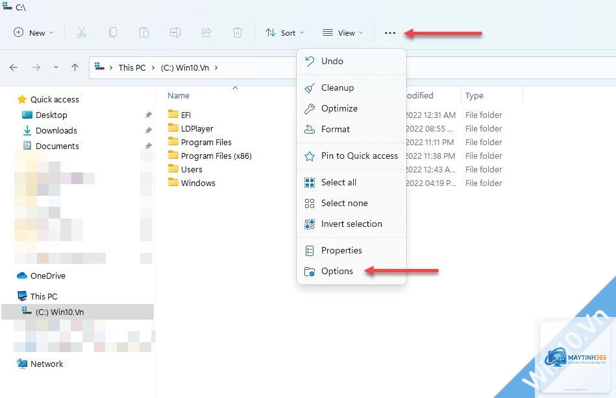616x398 pixels.
Task: Click the Network icon in sidebar
Action: (22, 364)
